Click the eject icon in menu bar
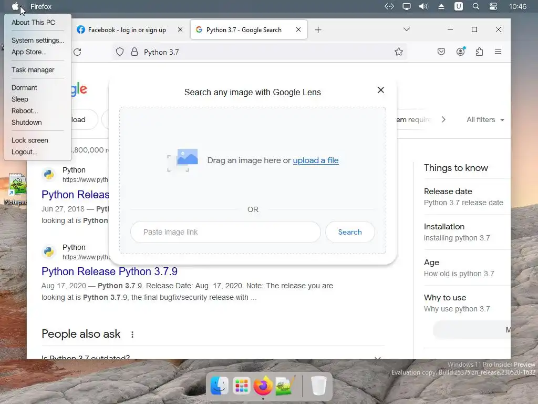Screen dimensions: 538x404 441,6
